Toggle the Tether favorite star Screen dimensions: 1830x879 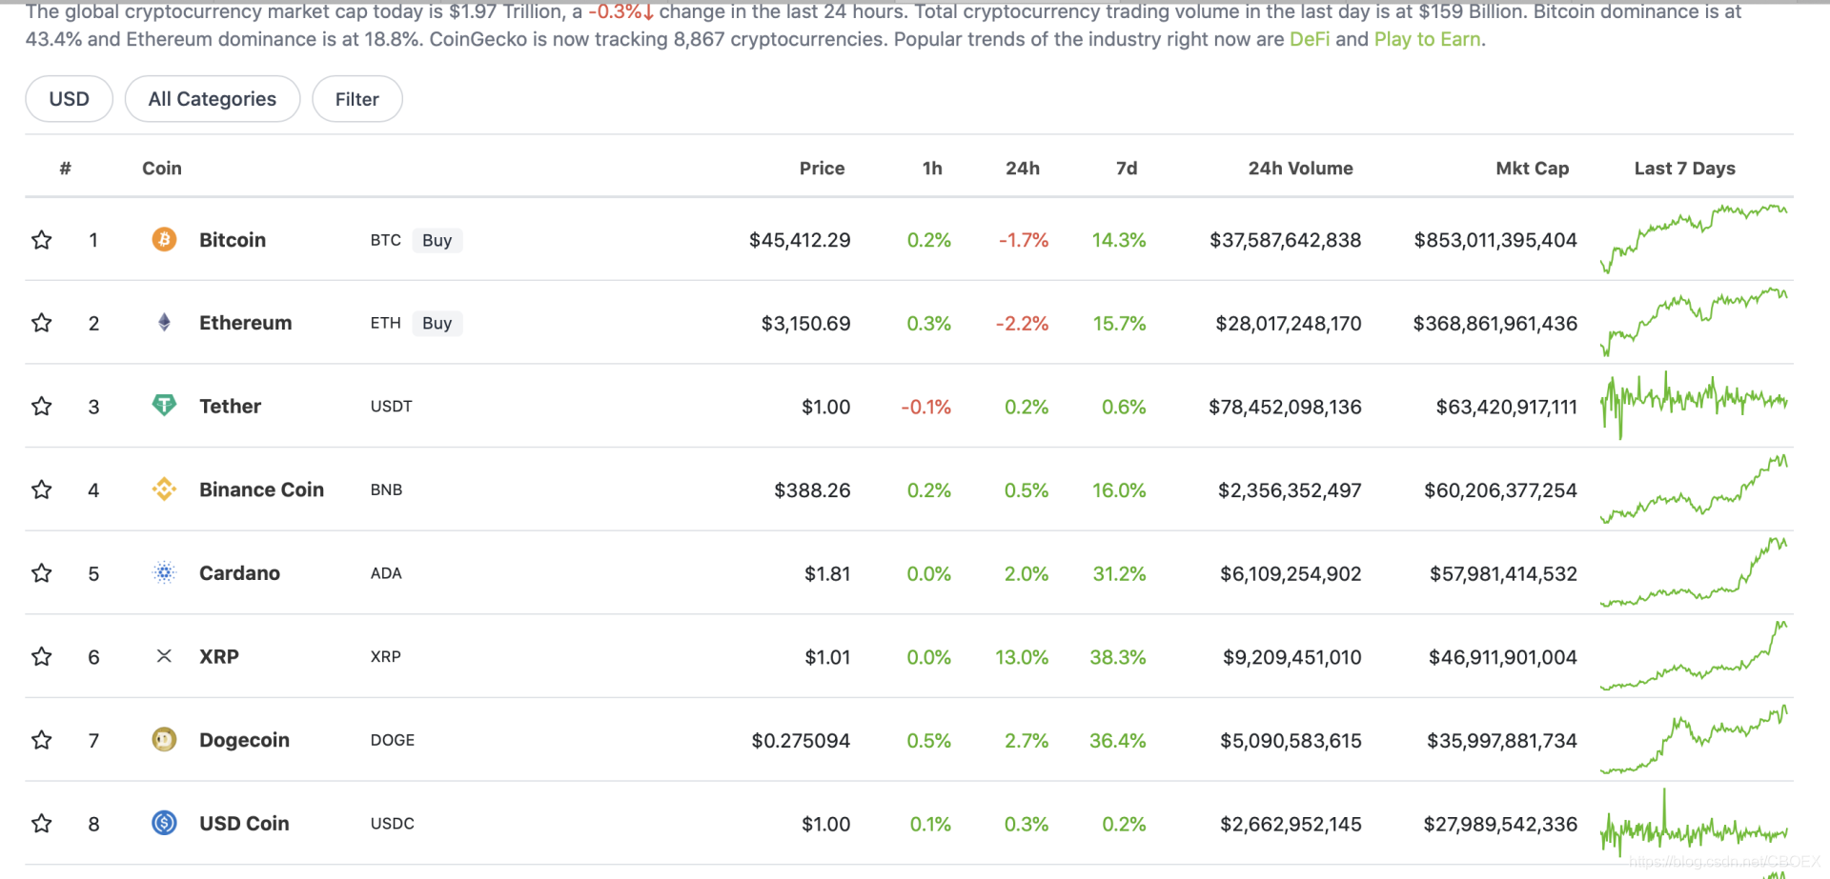tap(42, 407)
